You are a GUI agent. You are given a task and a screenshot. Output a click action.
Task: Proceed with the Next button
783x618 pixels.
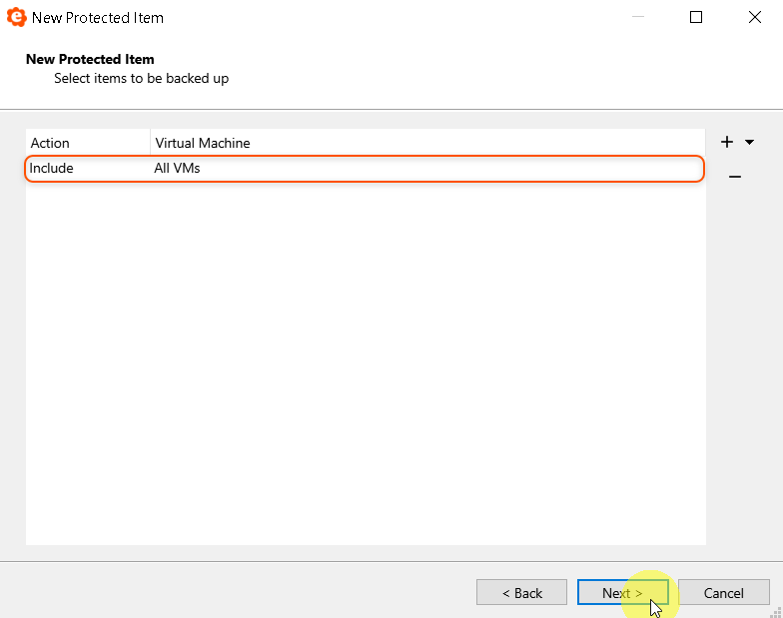[622, 593]
